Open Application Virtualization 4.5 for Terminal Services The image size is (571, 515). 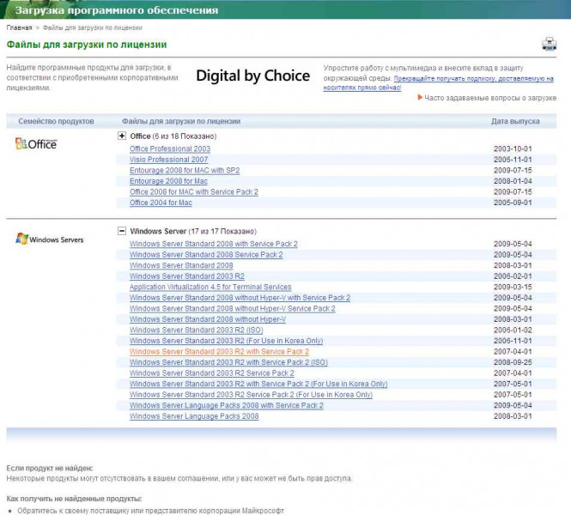tap(210, 287)
